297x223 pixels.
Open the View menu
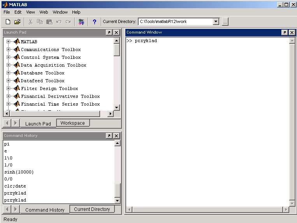tap(30, 12)
